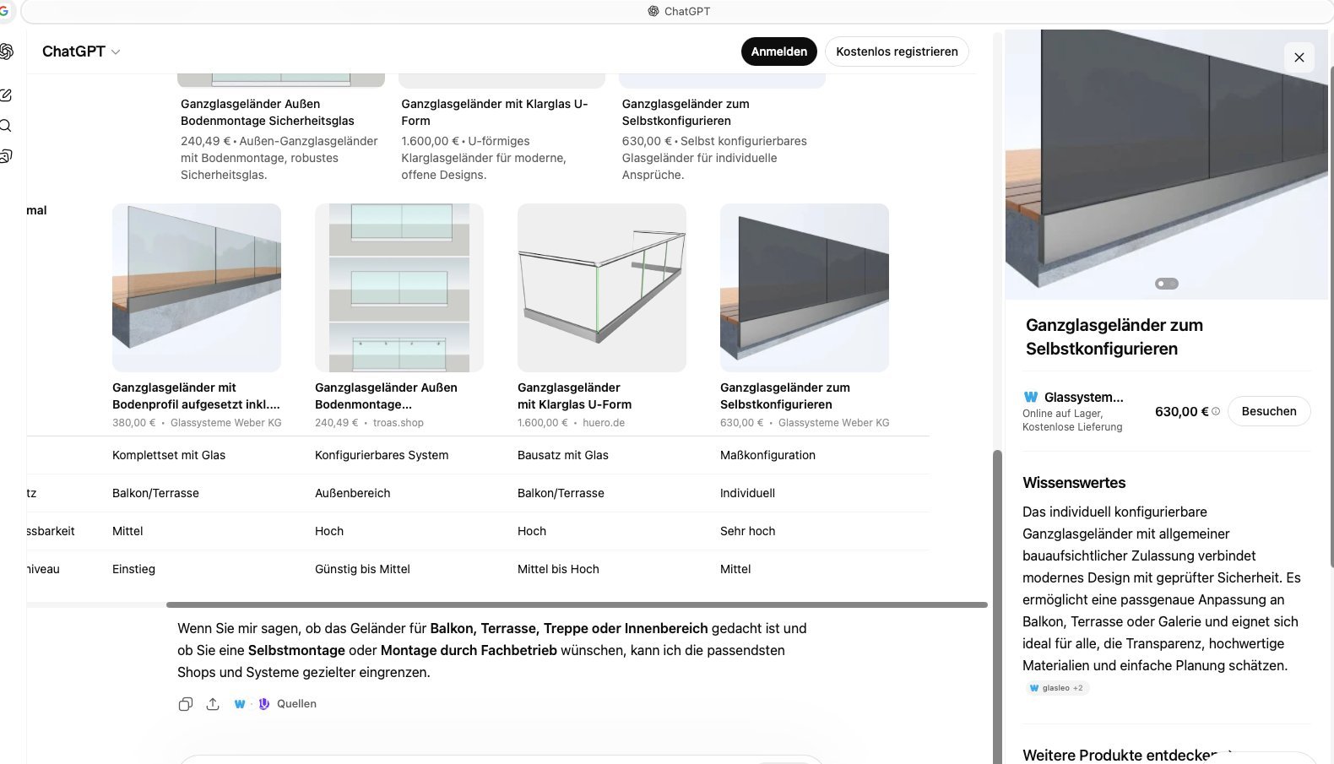Expand the ChatGPT model dropdown
This screenshot has height=764, width=1334.
point(81,51)
